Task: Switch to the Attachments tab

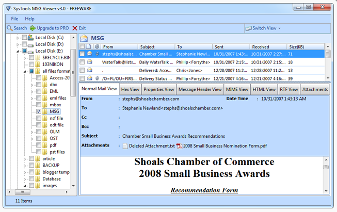Action: [x=315, y=89]
